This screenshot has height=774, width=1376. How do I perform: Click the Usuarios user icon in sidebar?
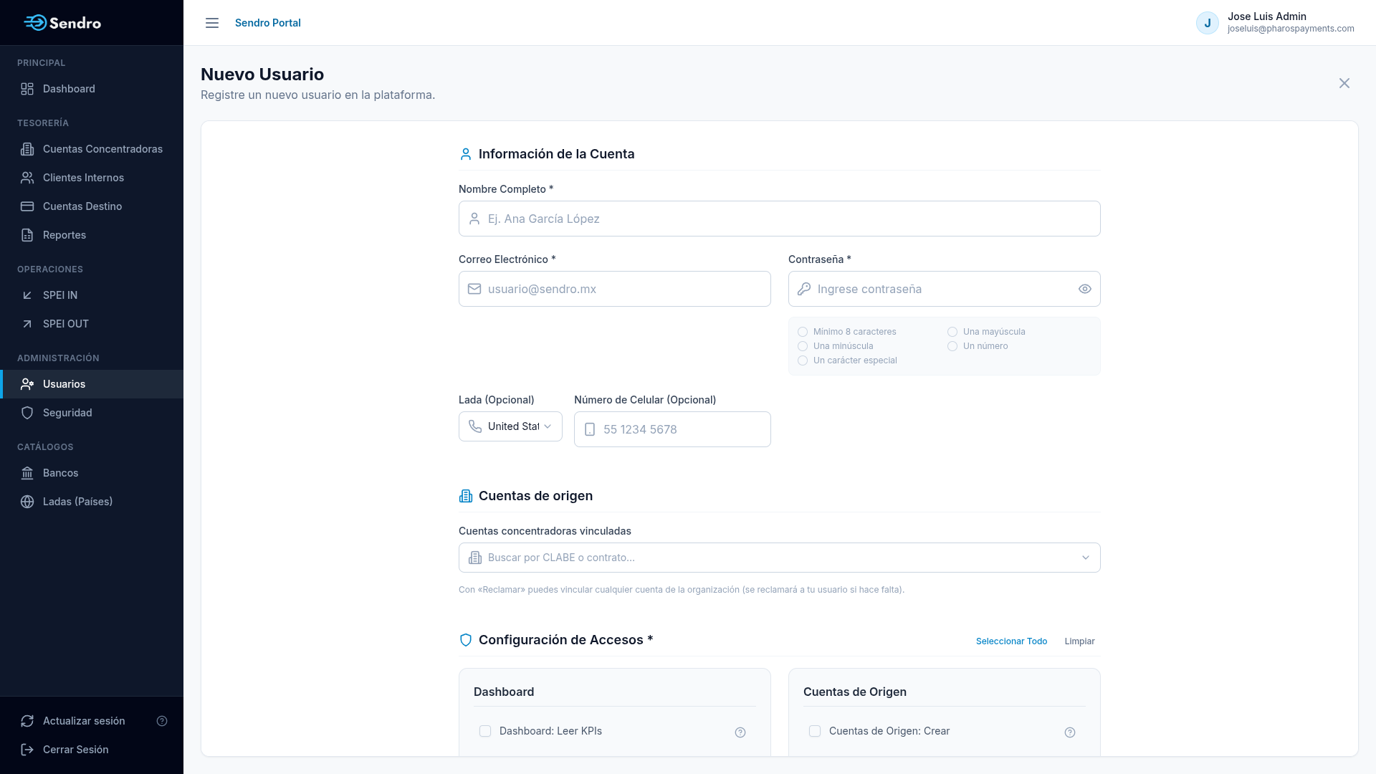pos(27,384)
